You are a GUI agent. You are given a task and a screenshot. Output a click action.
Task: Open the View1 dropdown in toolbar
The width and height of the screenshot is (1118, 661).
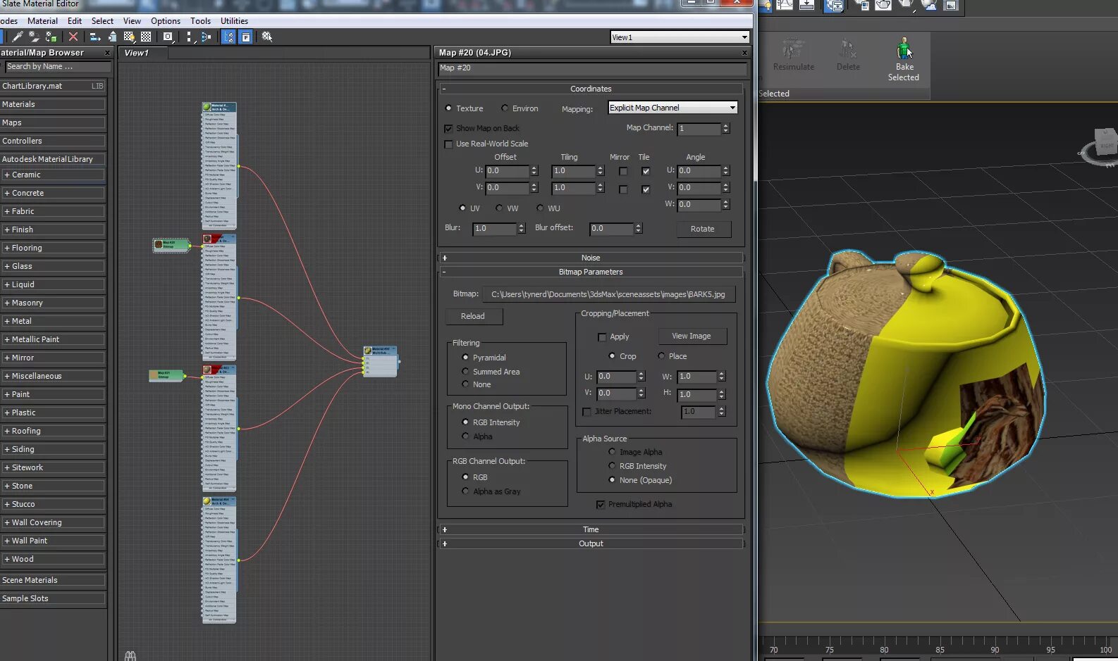coord(680,37)
